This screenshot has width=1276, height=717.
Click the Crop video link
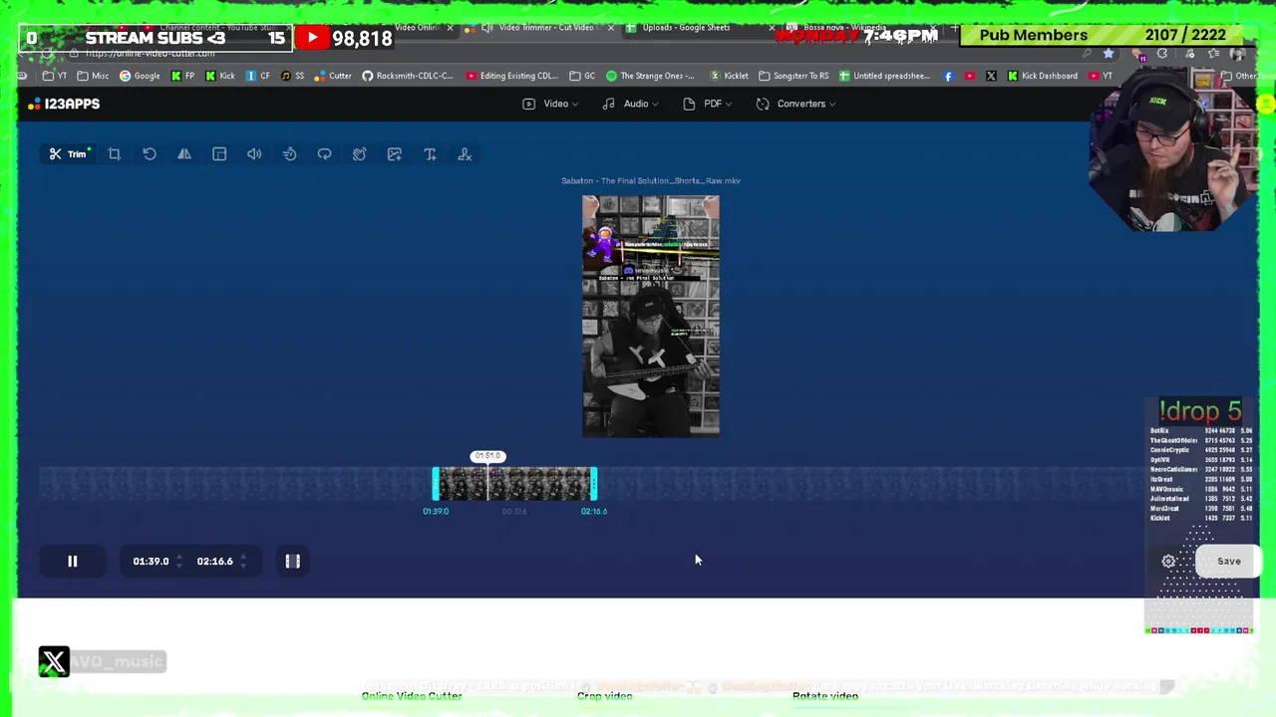[605, 696]
